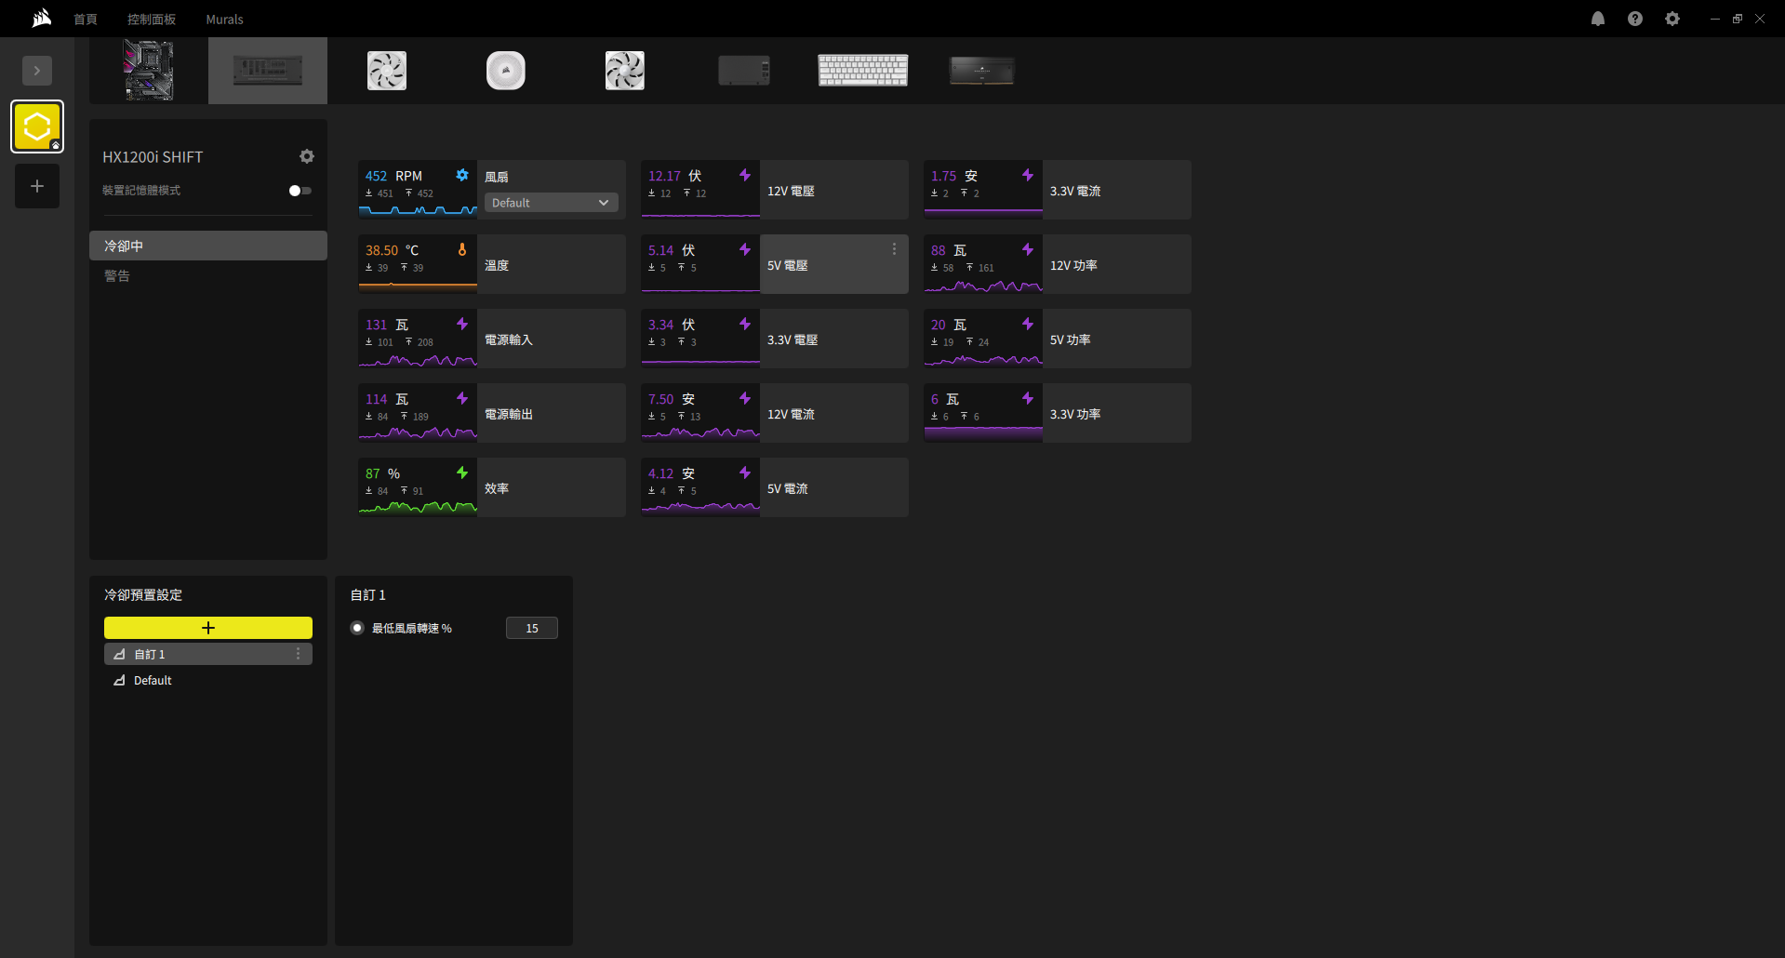Open the help question mark icon

tap(1634, 19)
